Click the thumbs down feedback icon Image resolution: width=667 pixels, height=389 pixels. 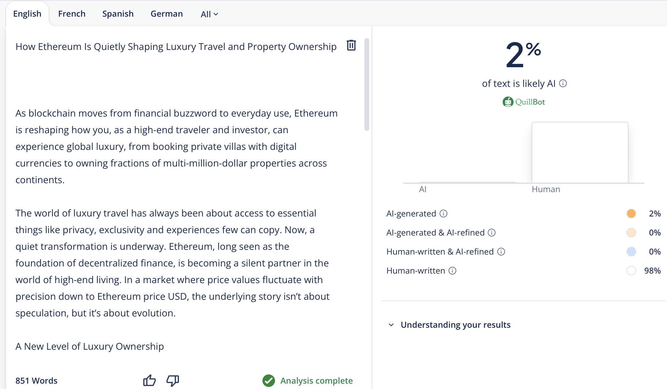click(x=173, y=380)
